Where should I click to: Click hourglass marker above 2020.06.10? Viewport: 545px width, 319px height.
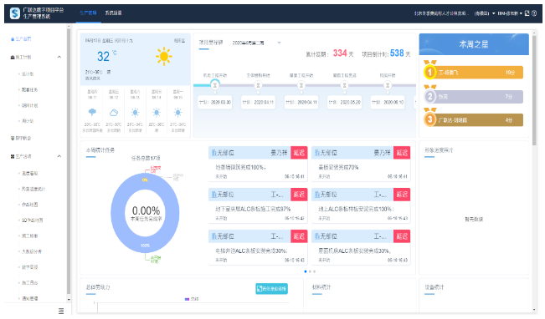(388, 85)
